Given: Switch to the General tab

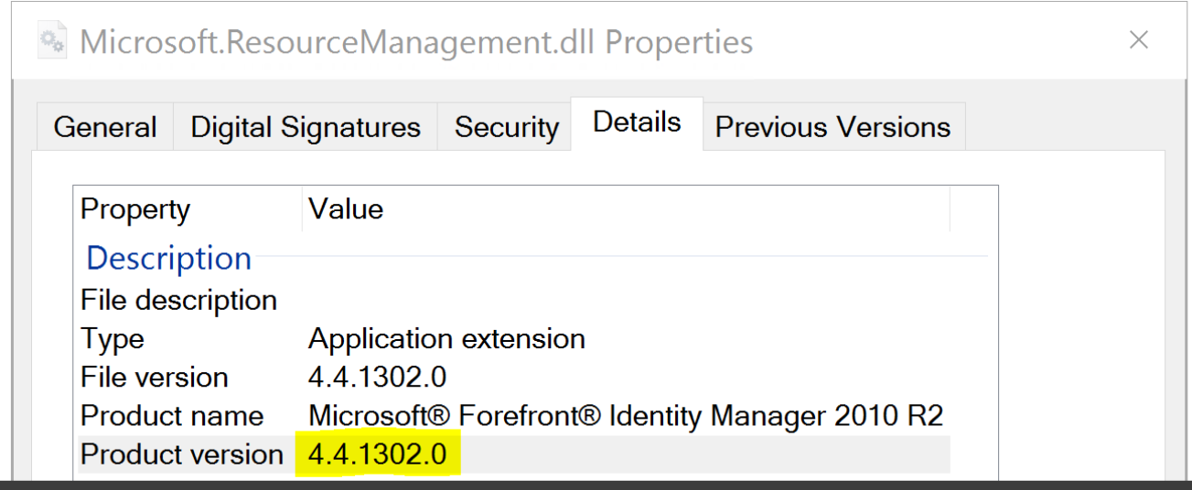Looking at the screenshot, I should 105,127.
